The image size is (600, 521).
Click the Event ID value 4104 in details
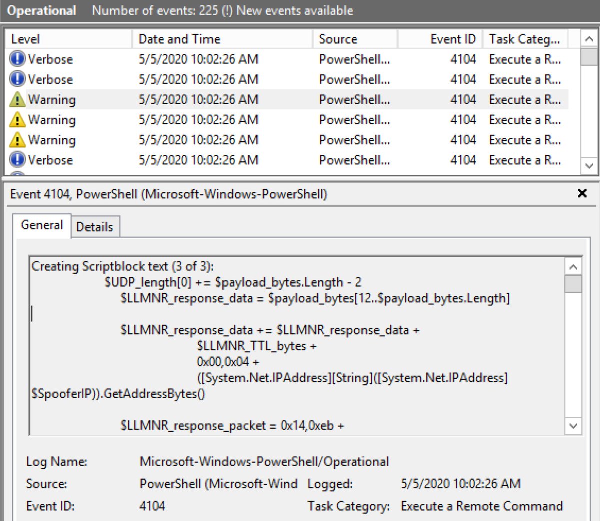coord(152,506)
